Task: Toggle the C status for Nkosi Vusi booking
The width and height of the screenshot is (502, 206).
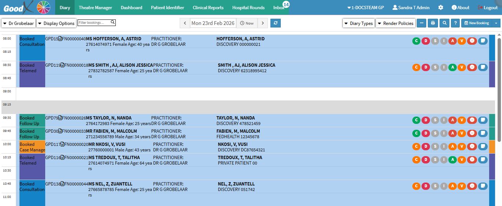Action: [416, 146]
